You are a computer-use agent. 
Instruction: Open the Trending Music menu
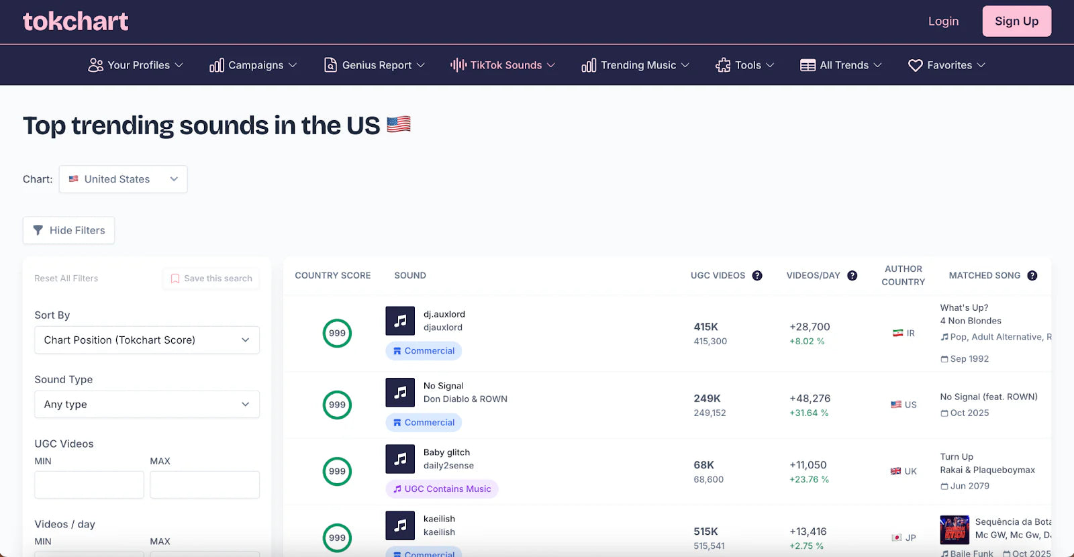(x=635, y=65)
